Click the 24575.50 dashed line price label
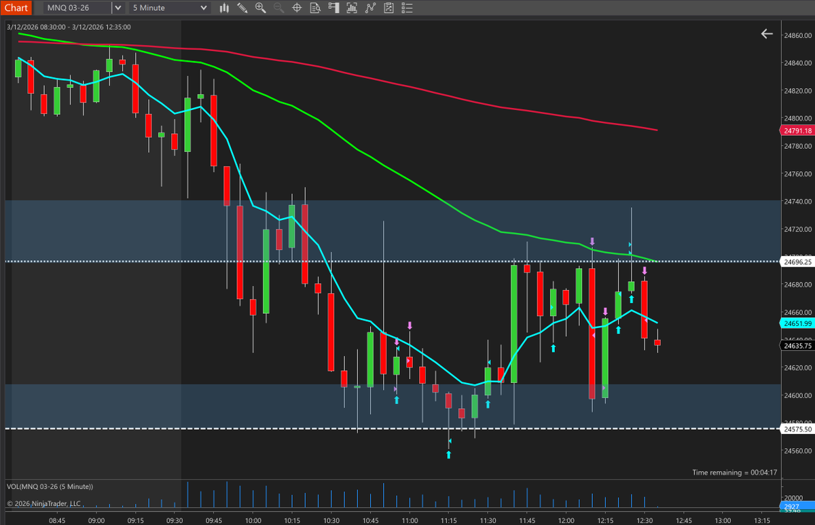The width and height of the screenshot is (815, 525). [x=797, y=429]
